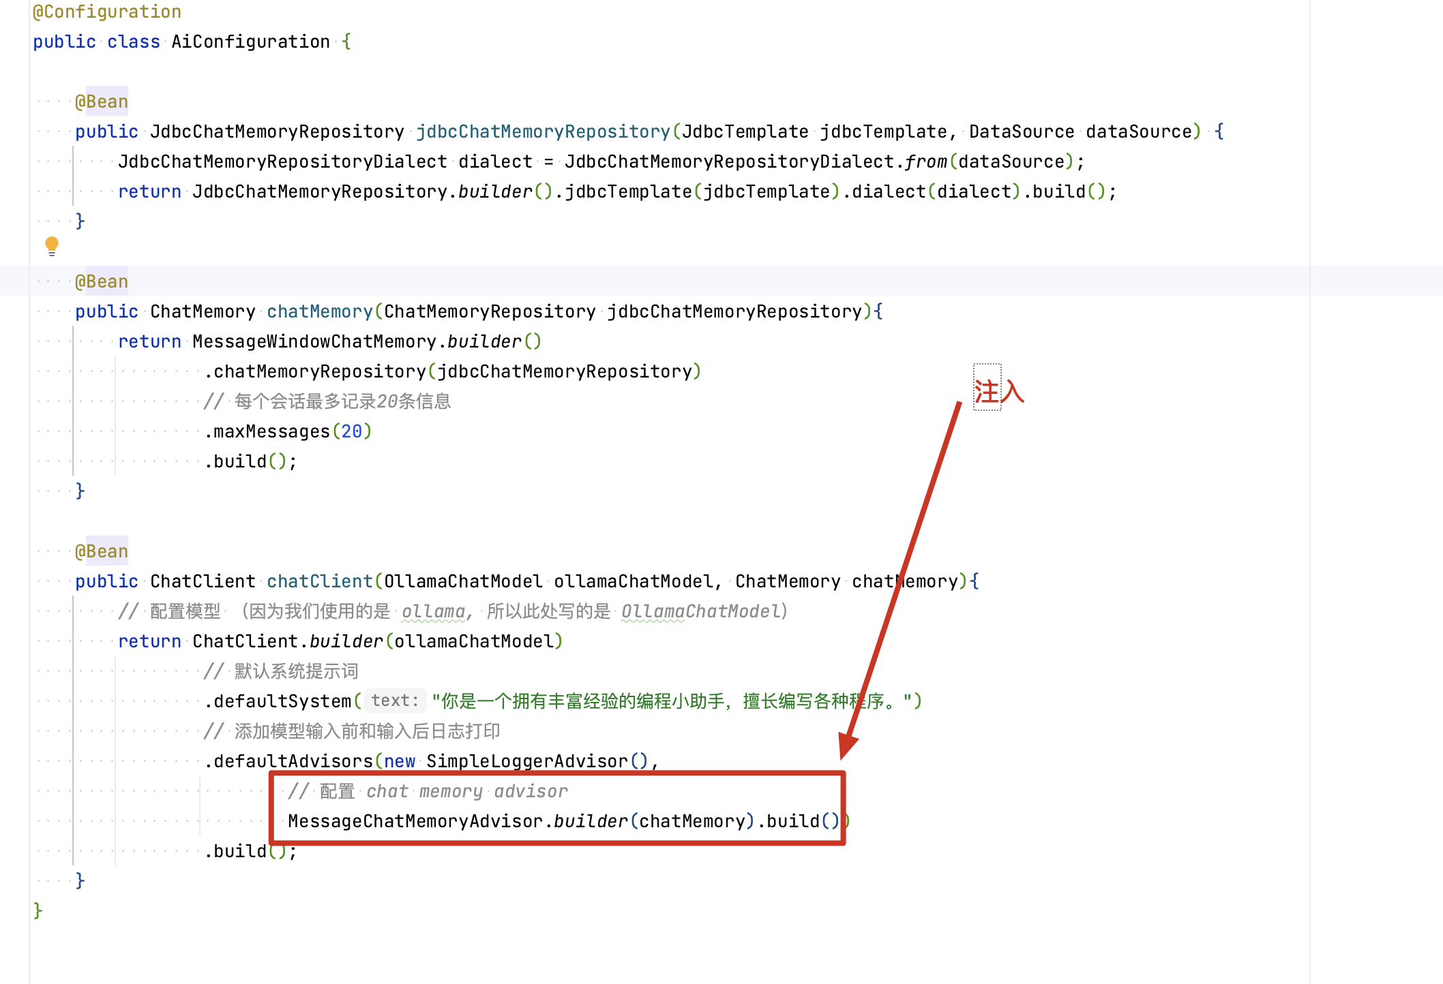
Task: Click the @Configuration annotation at top
Action: coord(107,12)
